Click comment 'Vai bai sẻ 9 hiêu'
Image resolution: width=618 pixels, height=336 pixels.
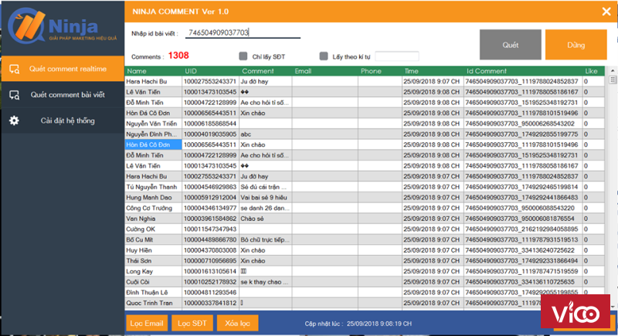[x=265, y=197]
